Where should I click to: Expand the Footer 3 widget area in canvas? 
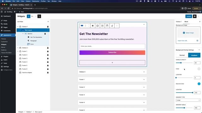click(x=144, y=95)
